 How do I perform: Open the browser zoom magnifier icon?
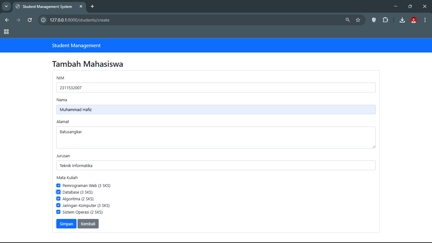pyautogui.click(x=348, y=20)
